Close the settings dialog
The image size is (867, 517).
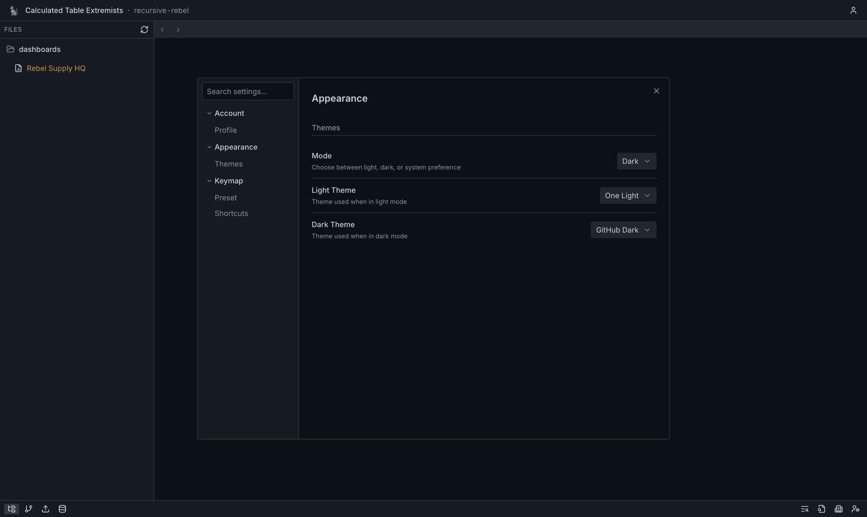pos(656,91)
